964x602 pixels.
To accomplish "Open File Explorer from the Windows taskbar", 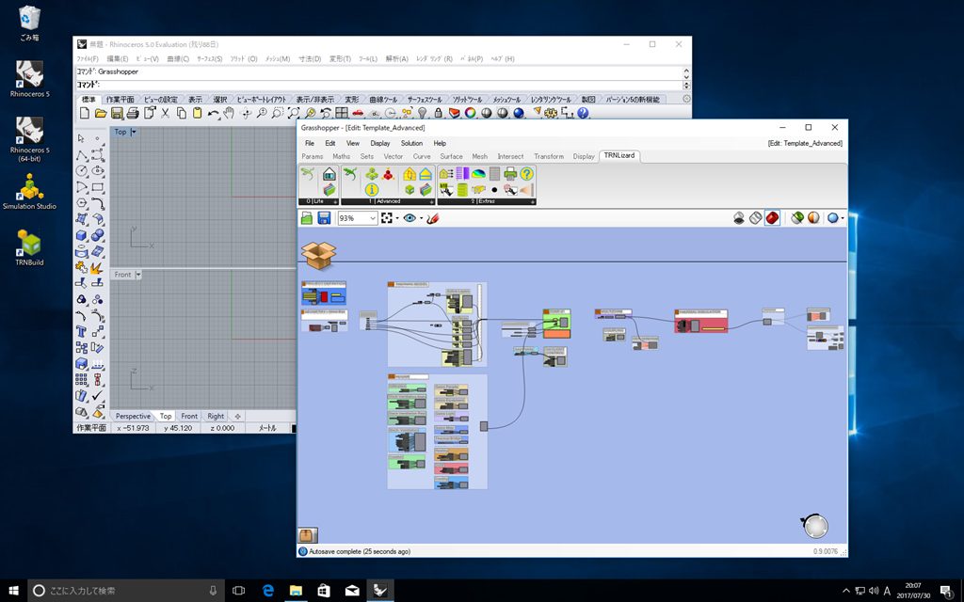I will click(x=295, y=591).
